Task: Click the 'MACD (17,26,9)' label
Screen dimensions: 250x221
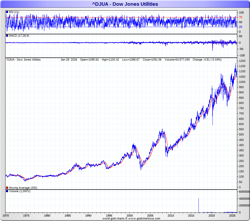Action: 19,36
